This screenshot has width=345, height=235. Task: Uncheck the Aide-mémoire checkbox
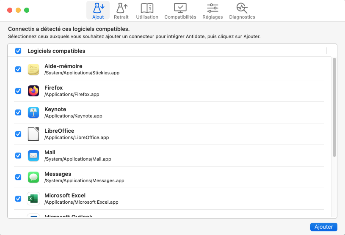pos(18,69)
